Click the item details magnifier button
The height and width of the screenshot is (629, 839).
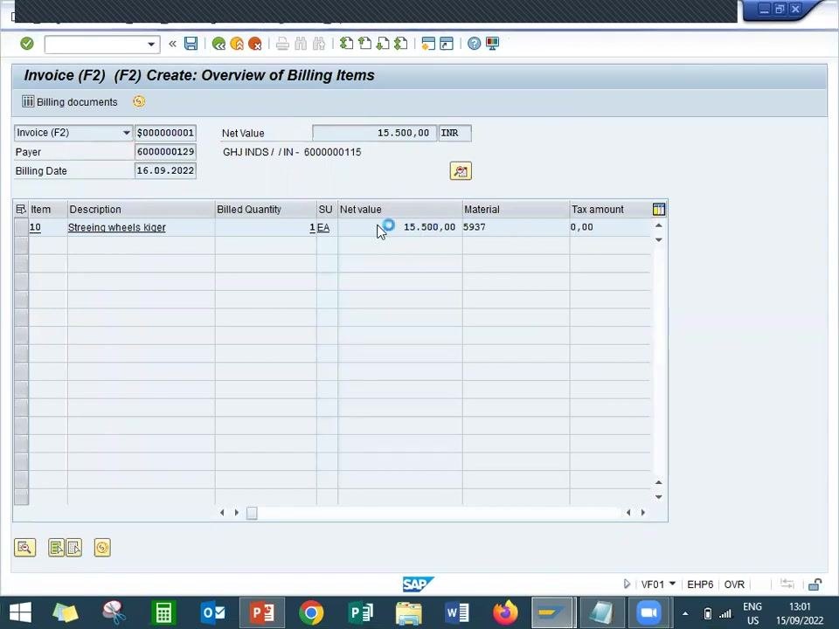[x=24, y=548]
